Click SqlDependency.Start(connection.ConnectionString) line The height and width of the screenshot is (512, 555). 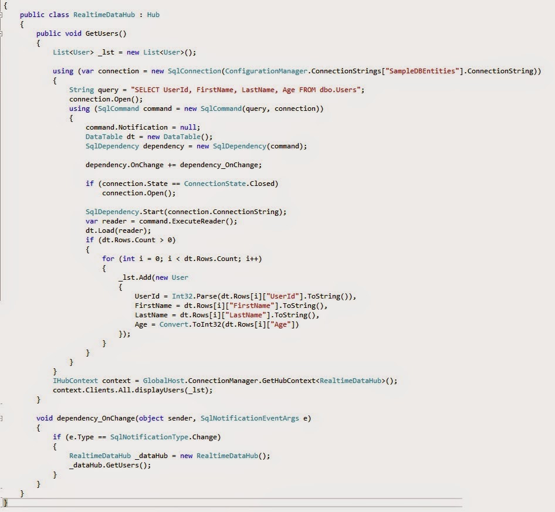click(x=186, y=212)
